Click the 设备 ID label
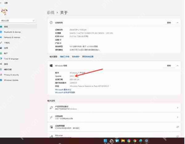Viewport: 185px width, 144px height. pyautogui.click(x=58, y=40)
